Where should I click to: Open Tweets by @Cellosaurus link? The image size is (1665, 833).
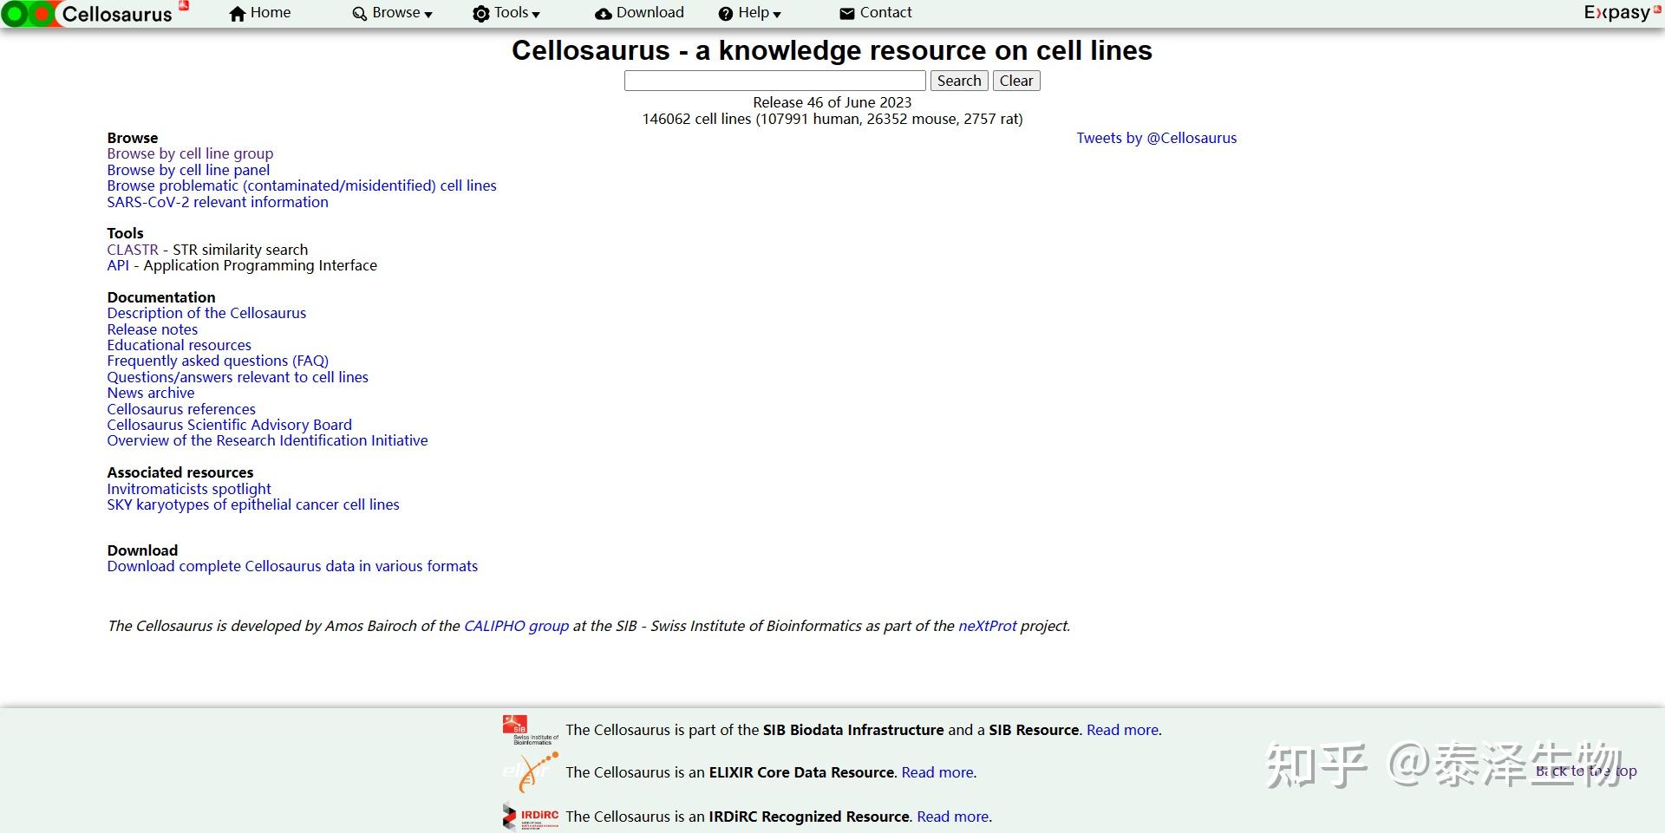tap(1157, 138)
